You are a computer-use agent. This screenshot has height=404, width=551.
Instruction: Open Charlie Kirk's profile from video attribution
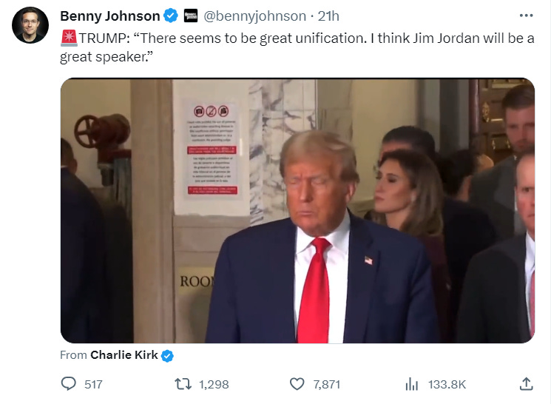pos(124,355)
